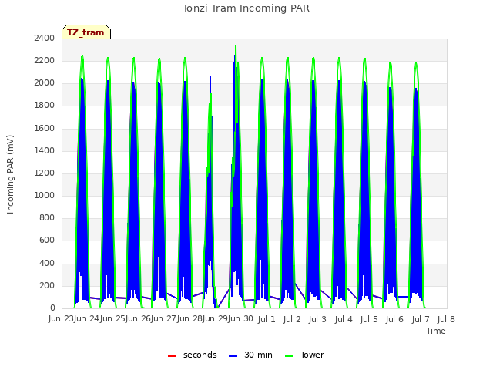
Task: Click the Jun 23 x-axis tick label
Action: tap(62, 319)
